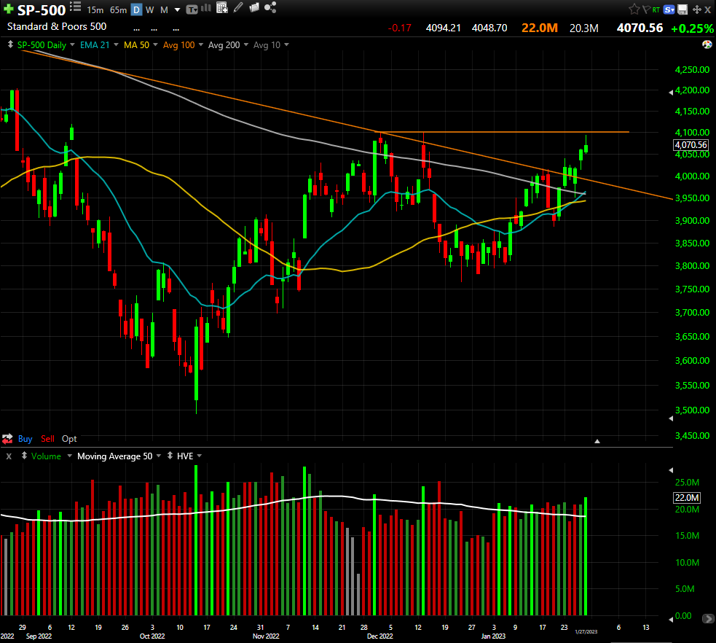Click the flag symbol icon
The width and height of the screenshot is (716, 643).
pos(647,9)
